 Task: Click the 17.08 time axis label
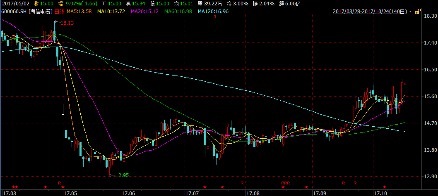coord(253,193)
